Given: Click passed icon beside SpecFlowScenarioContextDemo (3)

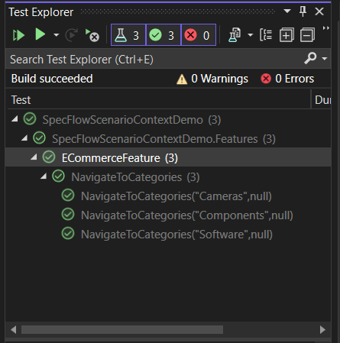Looking at the screenshot, I should [30, 118].
